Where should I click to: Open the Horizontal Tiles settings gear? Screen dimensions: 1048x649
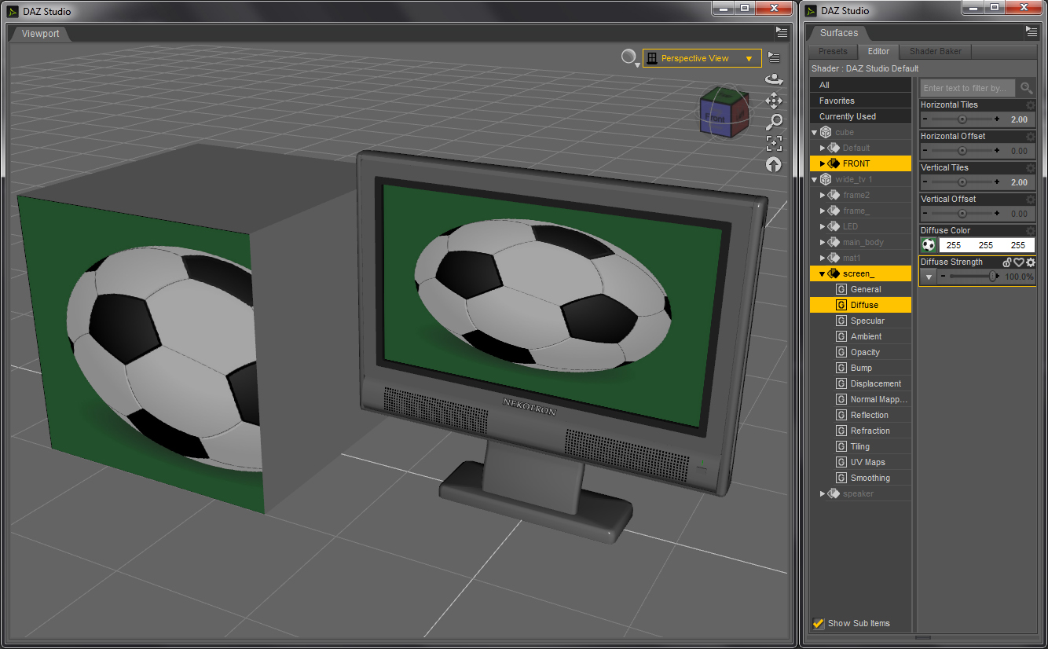pos(1030,104)
